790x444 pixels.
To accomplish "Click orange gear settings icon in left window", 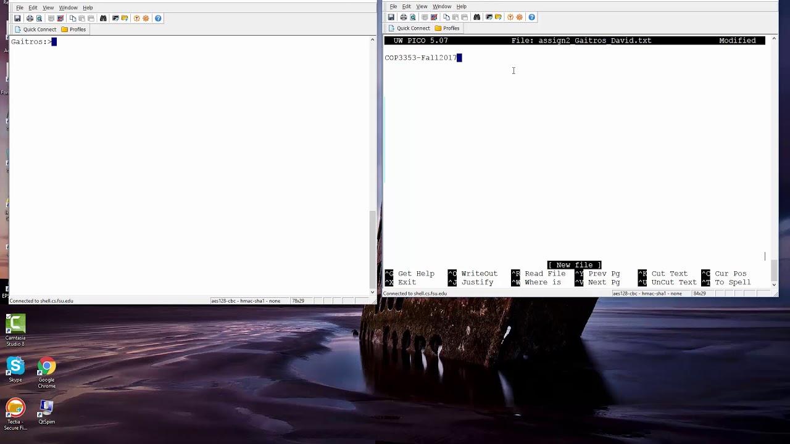I will pos(146,18).
